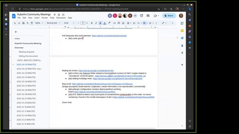Click the Insert image icon
The height and width of the screenshot is (134, 239).
(x=123, y=23)
